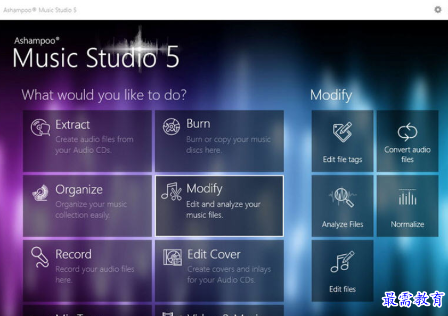Select the Organize title text
The image size is (448, 316).
(79, 190)
